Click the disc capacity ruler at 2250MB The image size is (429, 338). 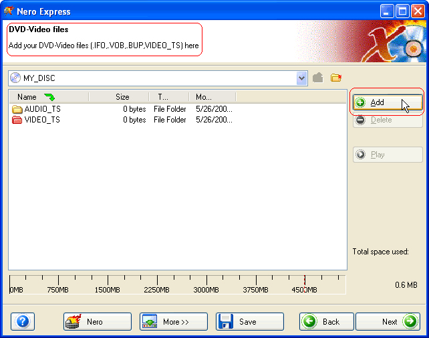pos(157,284)
